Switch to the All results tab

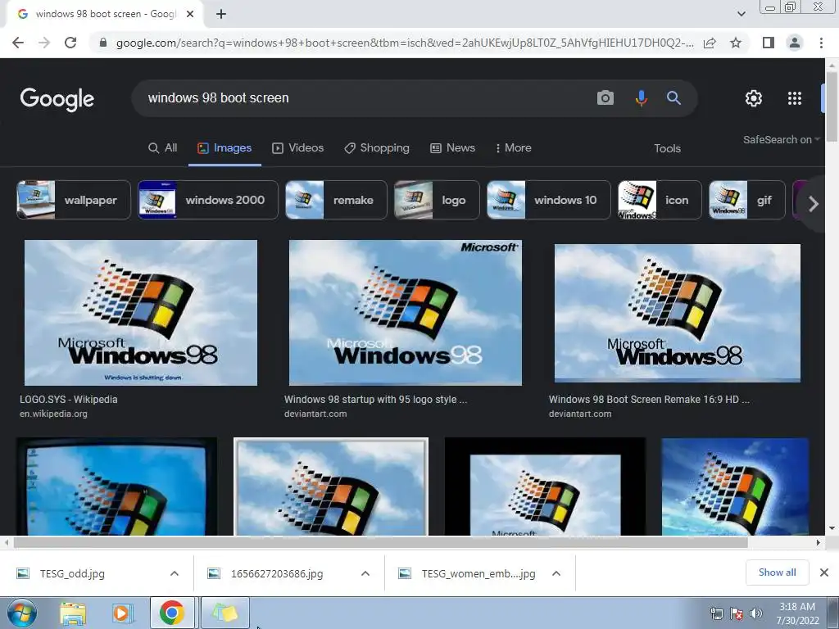click(x=163, y=147)
